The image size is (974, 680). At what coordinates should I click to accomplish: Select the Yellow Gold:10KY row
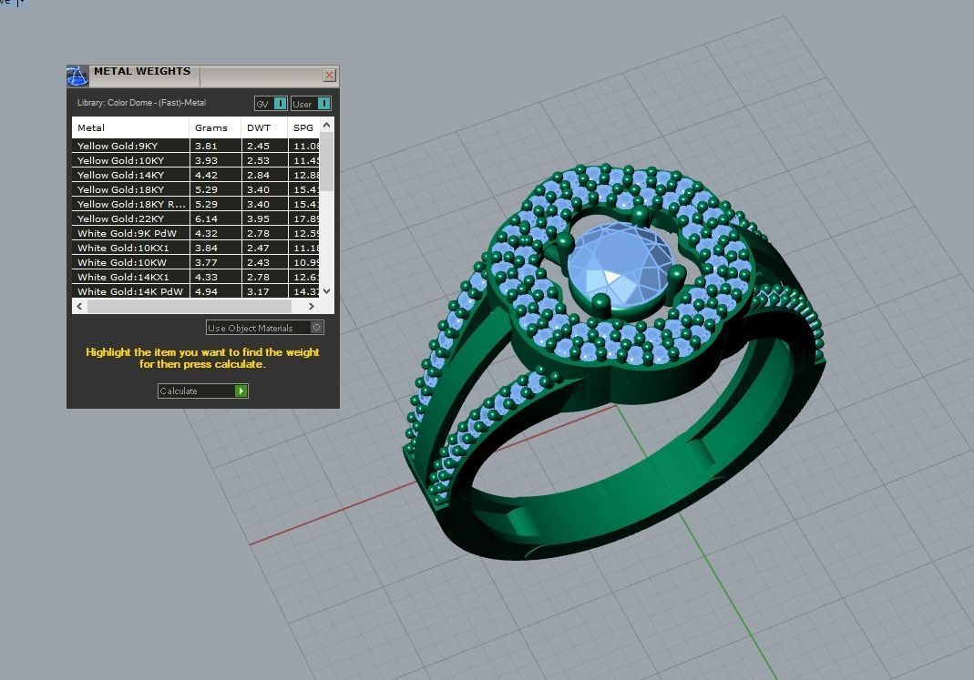pyautogui.click(x=196, y=160)
